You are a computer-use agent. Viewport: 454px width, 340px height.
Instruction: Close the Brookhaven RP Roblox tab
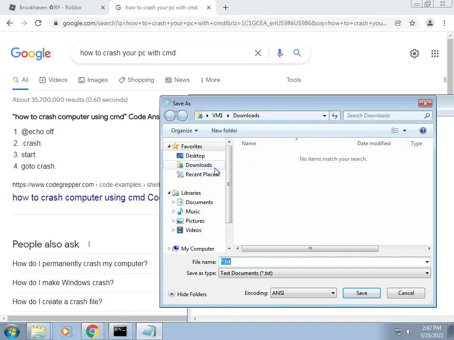103,8
